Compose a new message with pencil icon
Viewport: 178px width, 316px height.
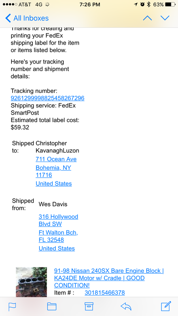pyautogui.click(x=166, y=306)
